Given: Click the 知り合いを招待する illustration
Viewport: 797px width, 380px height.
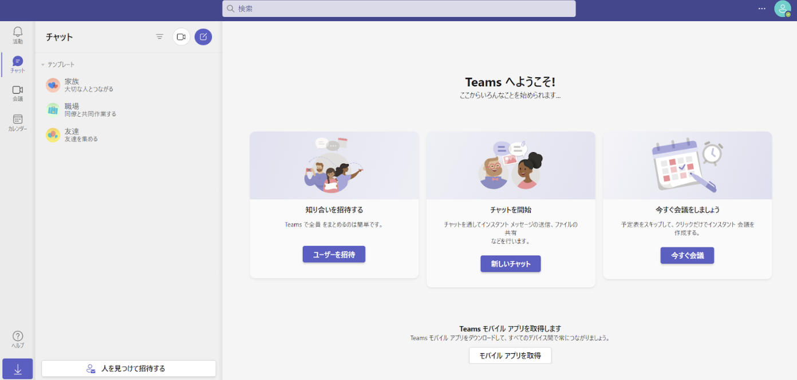Looking at the screenshot, I should 334,165.
